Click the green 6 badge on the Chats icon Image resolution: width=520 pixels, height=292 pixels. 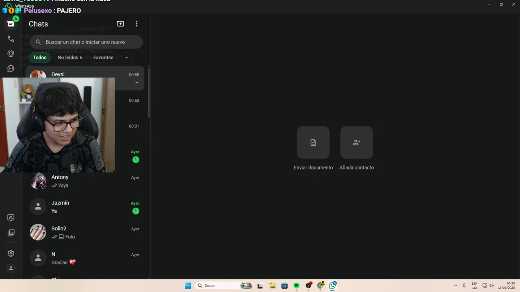coord(16,19)
